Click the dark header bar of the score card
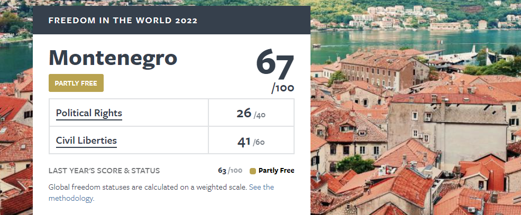Image resolution: width=521 pixels, height=215 pixels. [x=171, y=20]
